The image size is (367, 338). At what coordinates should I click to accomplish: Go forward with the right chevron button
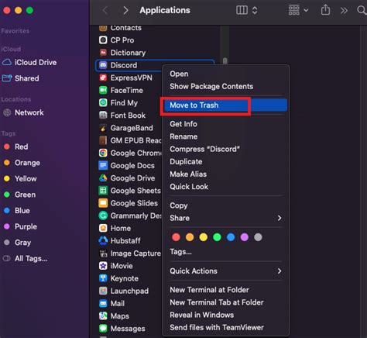(x=125, y=10)
